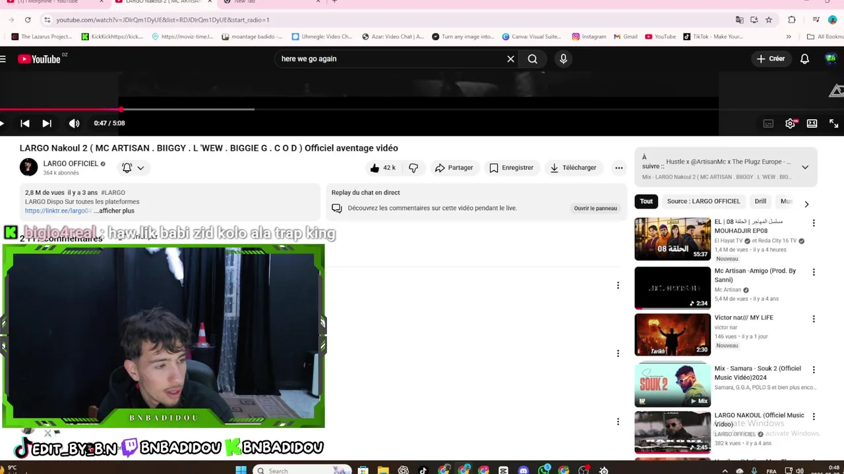Clear the search text with the X
Screen dimensions: 844x474
coord(510,59)
